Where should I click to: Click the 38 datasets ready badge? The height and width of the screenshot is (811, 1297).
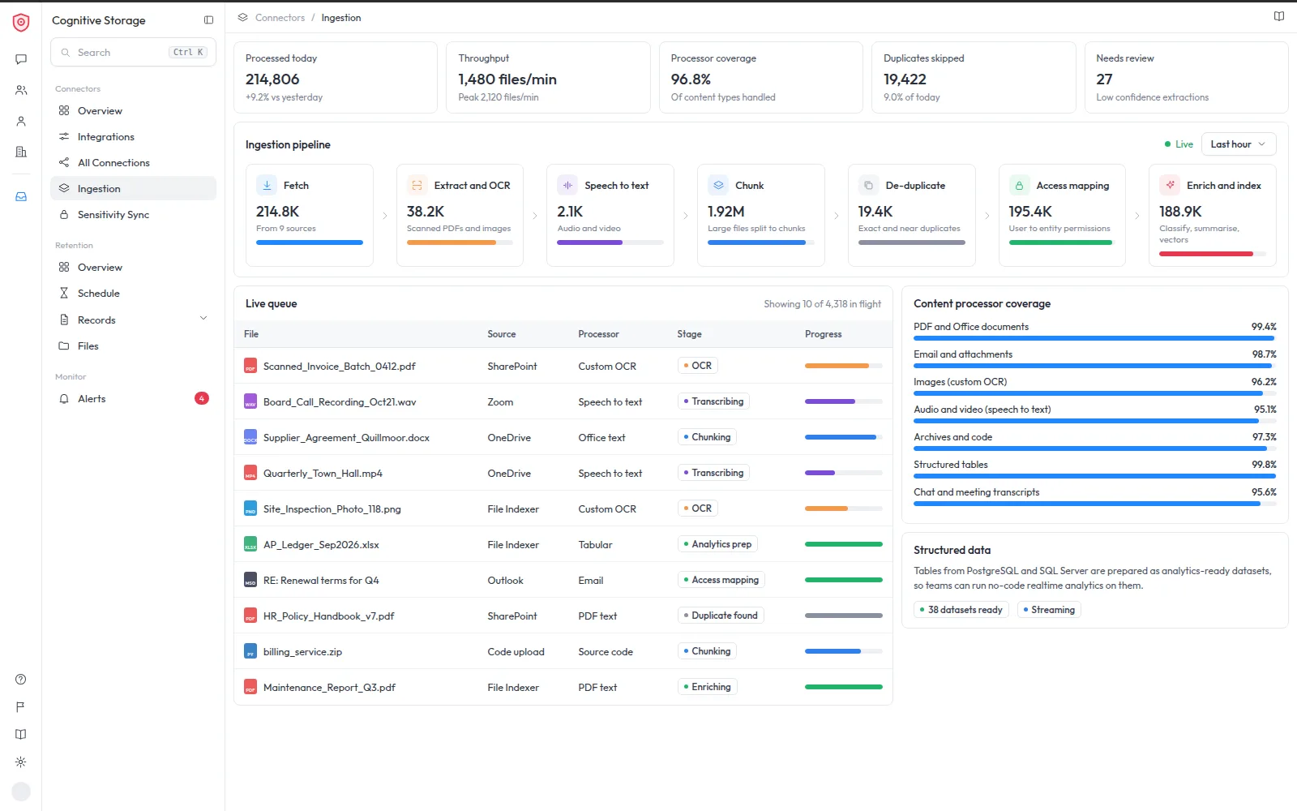pos(961,610)
